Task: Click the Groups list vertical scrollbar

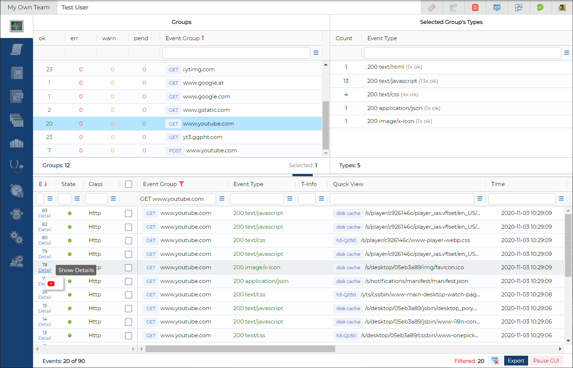Action: (x=326, y=125)
